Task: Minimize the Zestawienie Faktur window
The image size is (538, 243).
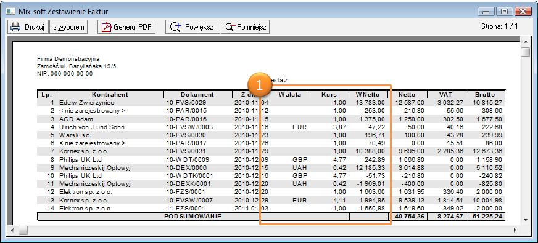Action: coord(486,11)
